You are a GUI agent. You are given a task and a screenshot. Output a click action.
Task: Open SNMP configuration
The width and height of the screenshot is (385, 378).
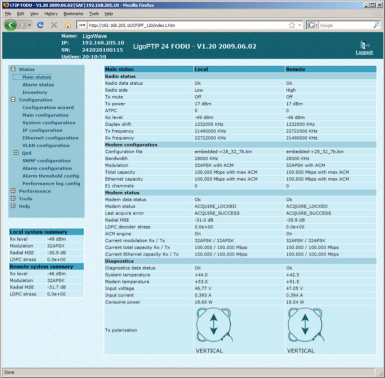pos(46,161)
